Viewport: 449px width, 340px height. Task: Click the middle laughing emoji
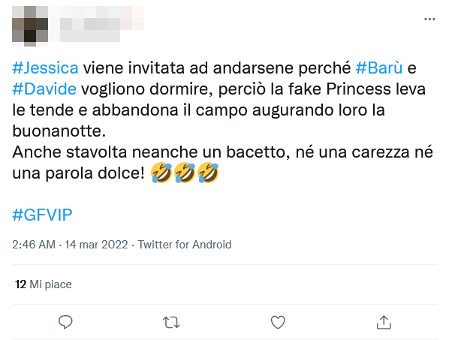click(x=185, y=173)
